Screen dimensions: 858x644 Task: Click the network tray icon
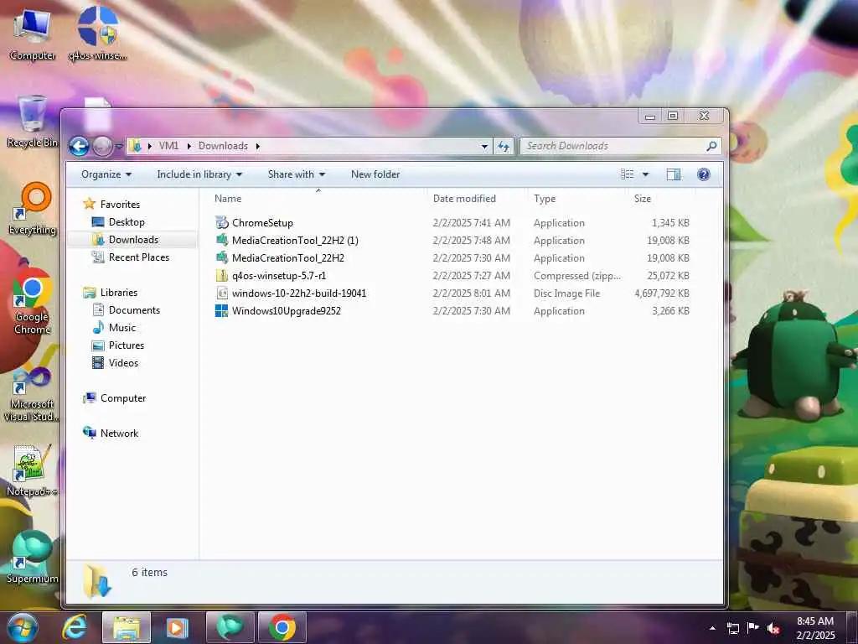732,628
